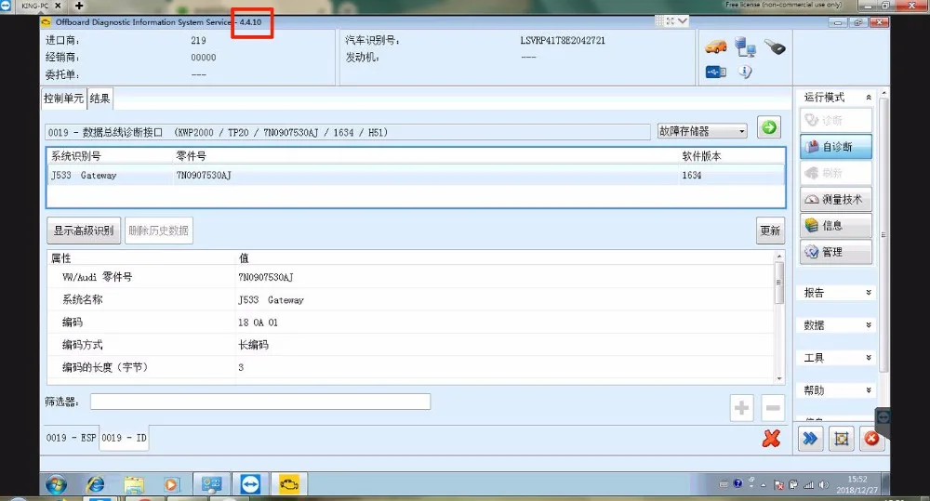The width and height of the screenshot is (930, 501).
Task: Switch to the 结果 tab
Action: click(x=100, y=99)
